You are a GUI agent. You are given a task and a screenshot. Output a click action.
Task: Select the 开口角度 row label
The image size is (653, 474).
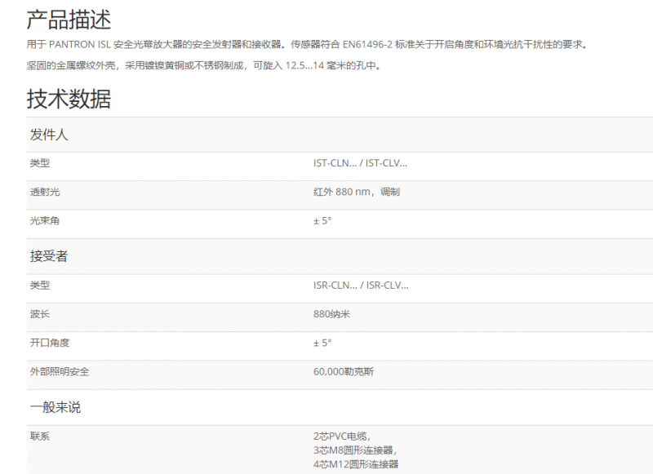coord(50,343)
